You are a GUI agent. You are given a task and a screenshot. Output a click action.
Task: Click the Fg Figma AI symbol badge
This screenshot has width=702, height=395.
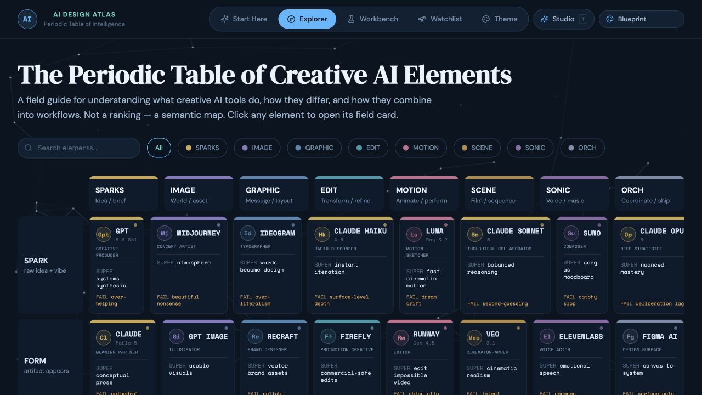click(x=630, y=336)
